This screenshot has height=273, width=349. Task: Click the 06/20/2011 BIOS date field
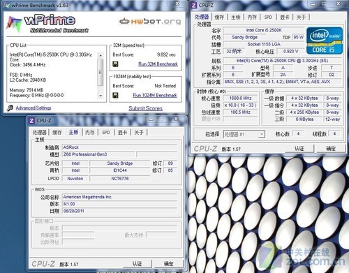(119, 211)
